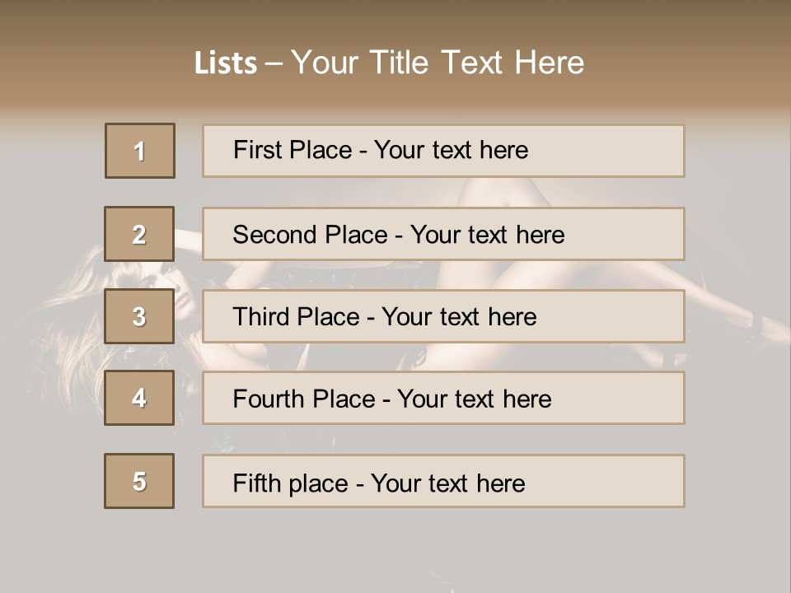Click the number 5 box
Image resolution: width=791 pixels, height=593 pixels.
139,481
